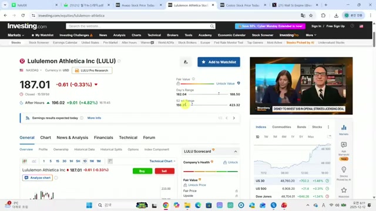Select the 15 minute chart interval
376x211 pixels.
coord(58,161)
